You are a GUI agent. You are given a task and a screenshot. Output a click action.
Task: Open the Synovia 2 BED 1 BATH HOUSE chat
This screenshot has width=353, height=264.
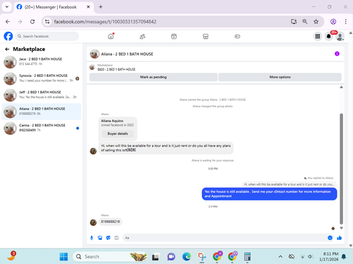(x=42, y=78)
